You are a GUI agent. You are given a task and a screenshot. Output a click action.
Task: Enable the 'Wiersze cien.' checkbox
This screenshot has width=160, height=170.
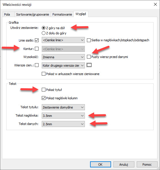pyautogui.click(x=37, y=65)
